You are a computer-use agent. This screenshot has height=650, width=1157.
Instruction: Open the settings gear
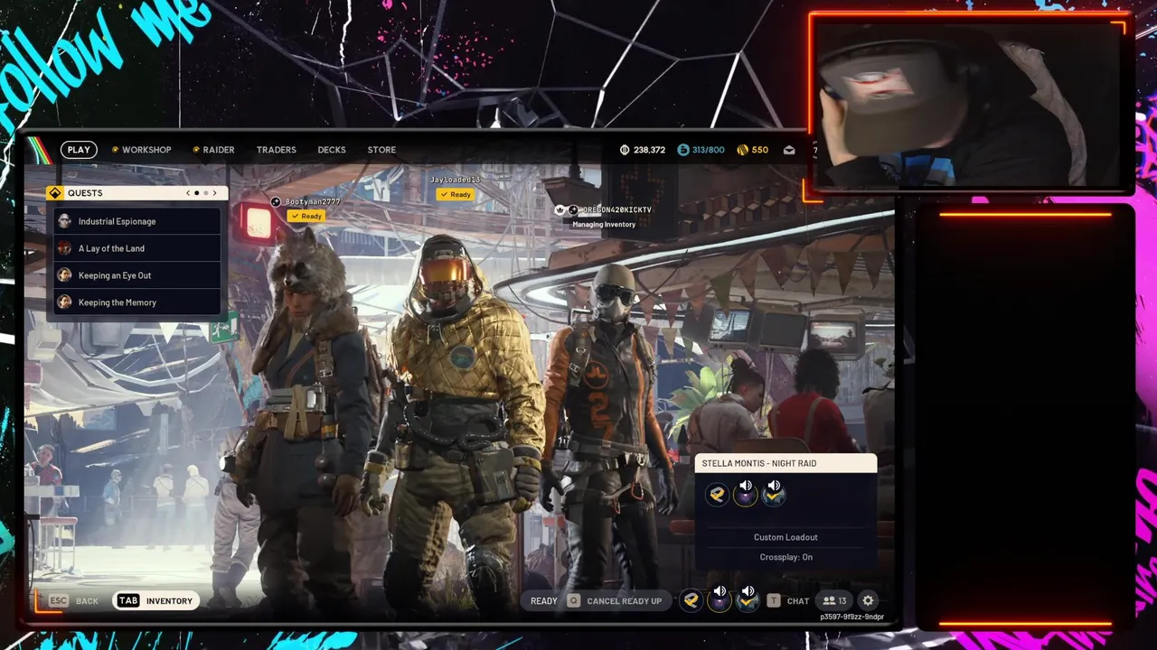point(868,601)
